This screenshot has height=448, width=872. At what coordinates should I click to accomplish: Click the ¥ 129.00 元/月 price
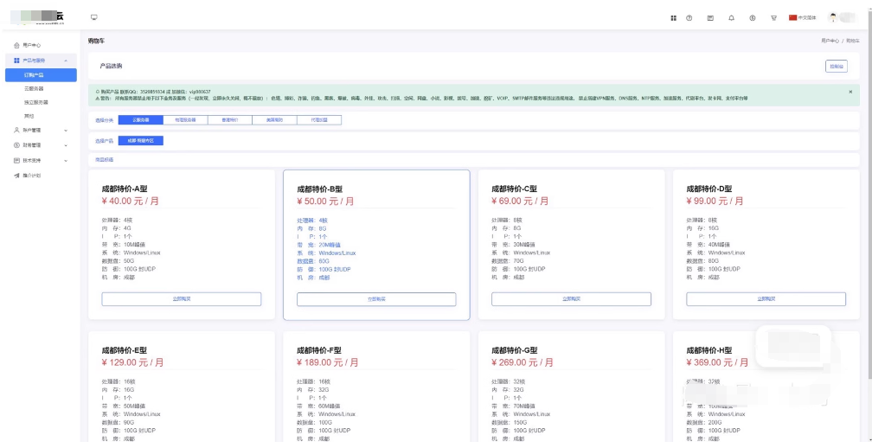pos(133,363)
